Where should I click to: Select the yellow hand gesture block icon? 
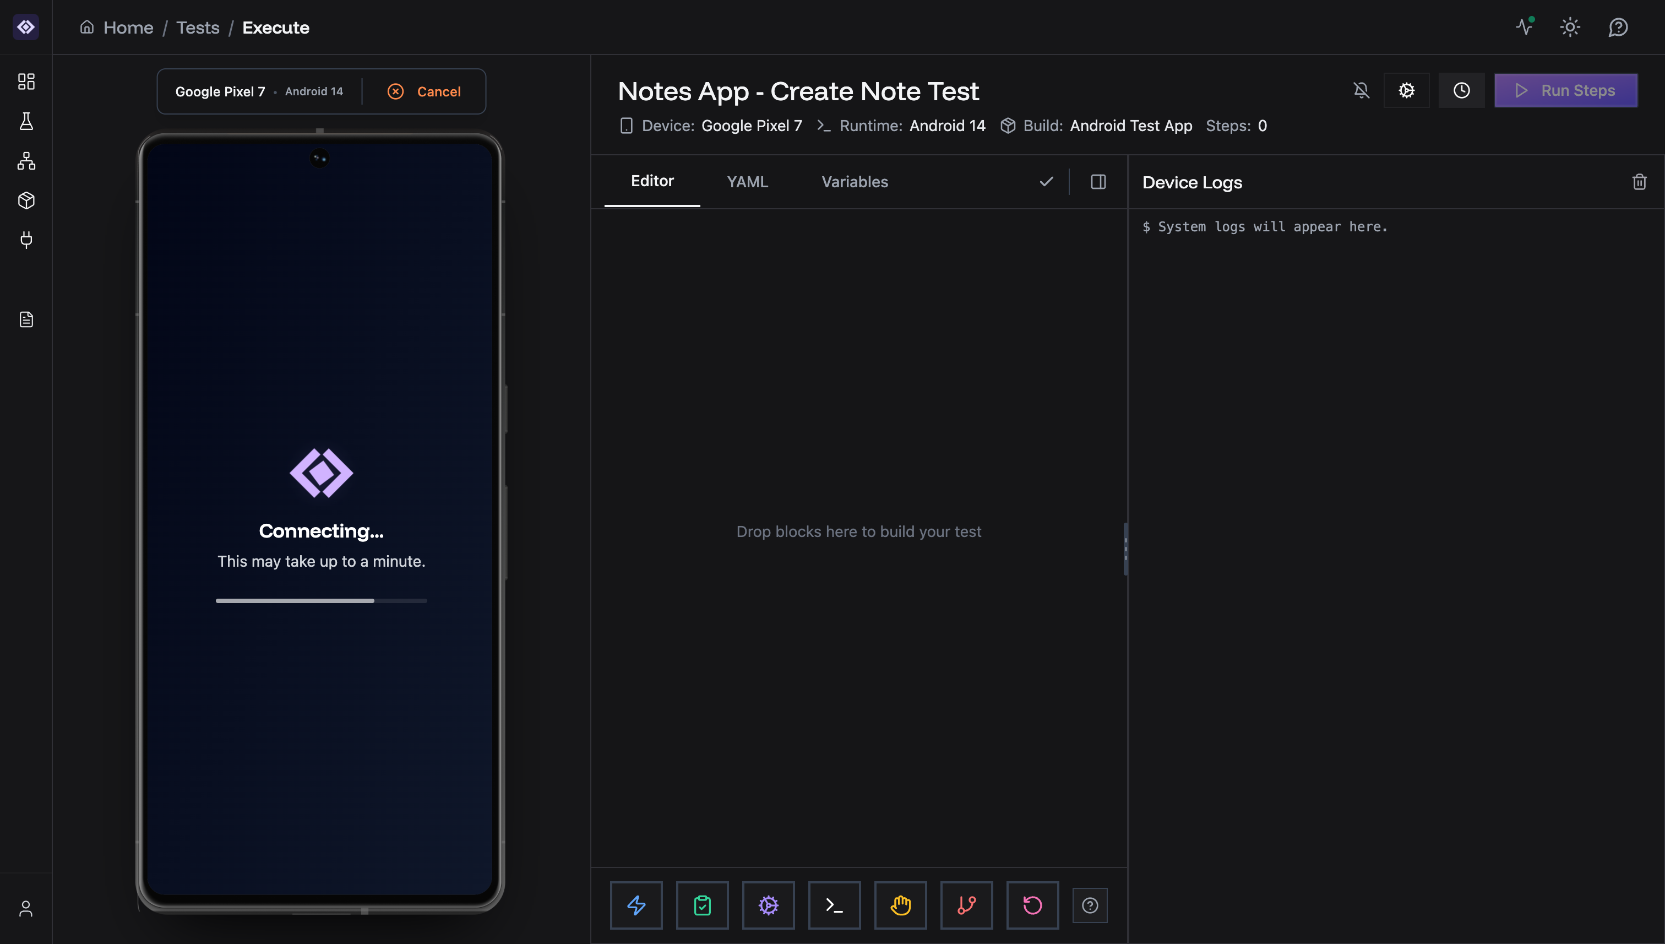pyautogui.click(x=900, y=905)
